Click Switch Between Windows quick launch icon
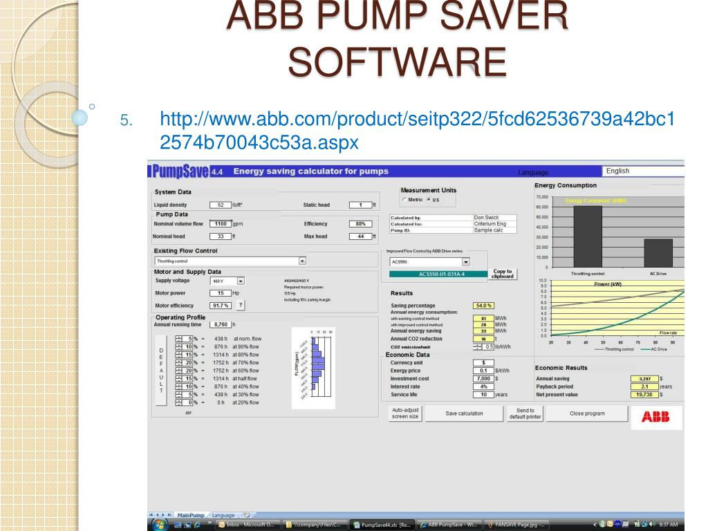The width and height of the screenshot is (708, 531). coord(187,525)
